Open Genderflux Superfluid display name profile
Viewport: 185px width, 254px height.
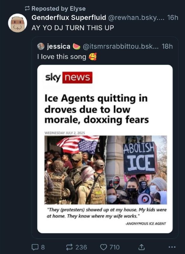[x=69, y=17]
